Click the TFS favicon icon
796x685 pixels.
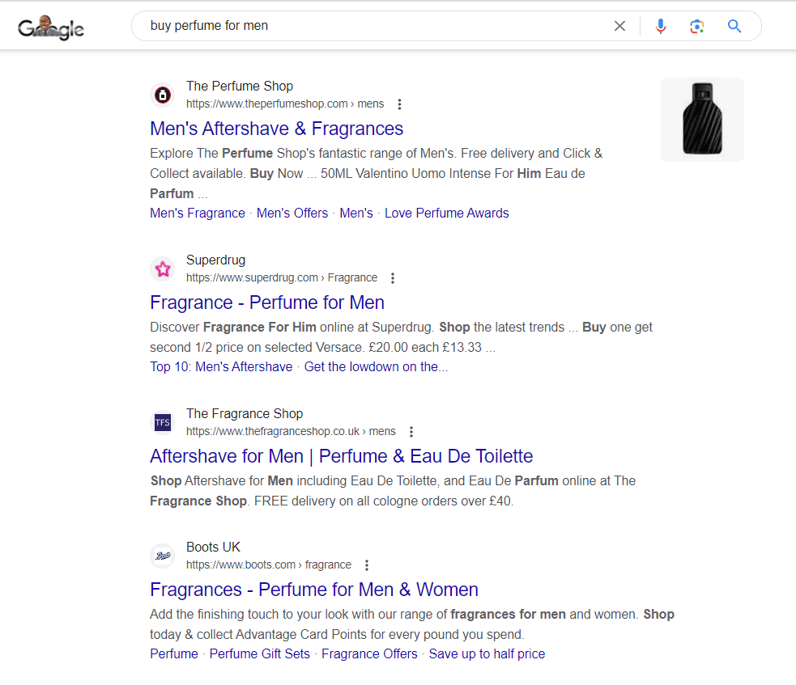coord(162,422)
